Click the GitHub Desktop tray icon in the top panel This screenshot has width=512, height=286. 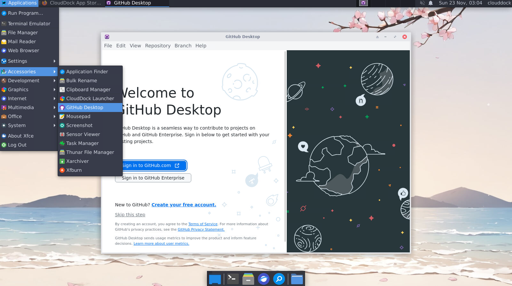tap(363, 3)
